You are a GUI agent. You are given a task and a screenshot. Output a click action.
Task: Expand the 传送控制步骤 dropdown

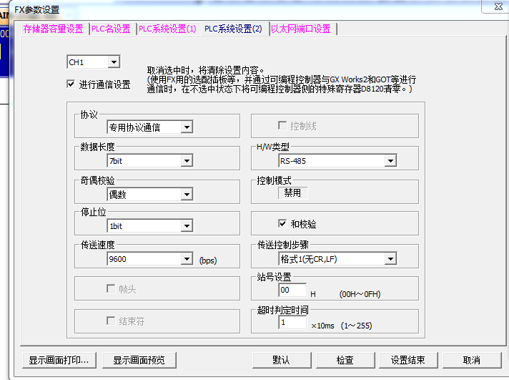click(390, 259)
